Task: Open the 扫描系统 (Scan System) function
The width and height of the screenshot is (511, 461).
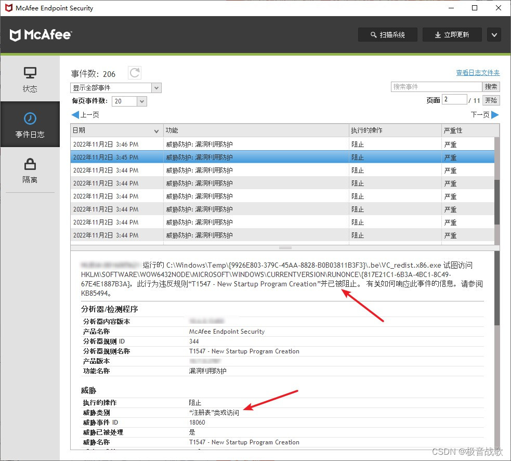Action: (x=387, y=34)
